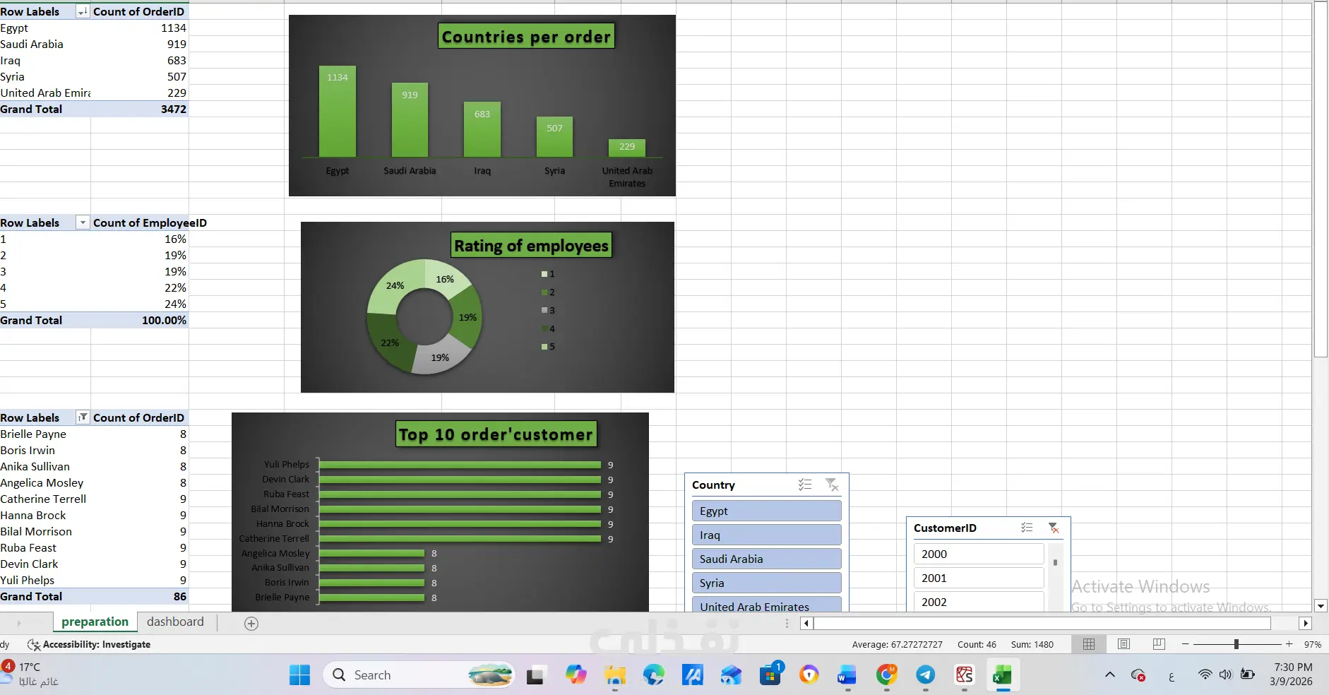Click the Yuli Phelps bar in the chart

tap(460, 465)
